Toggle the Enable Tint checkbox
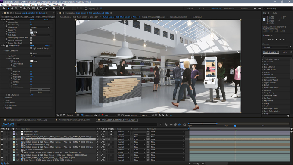 (x=31, y=30)
